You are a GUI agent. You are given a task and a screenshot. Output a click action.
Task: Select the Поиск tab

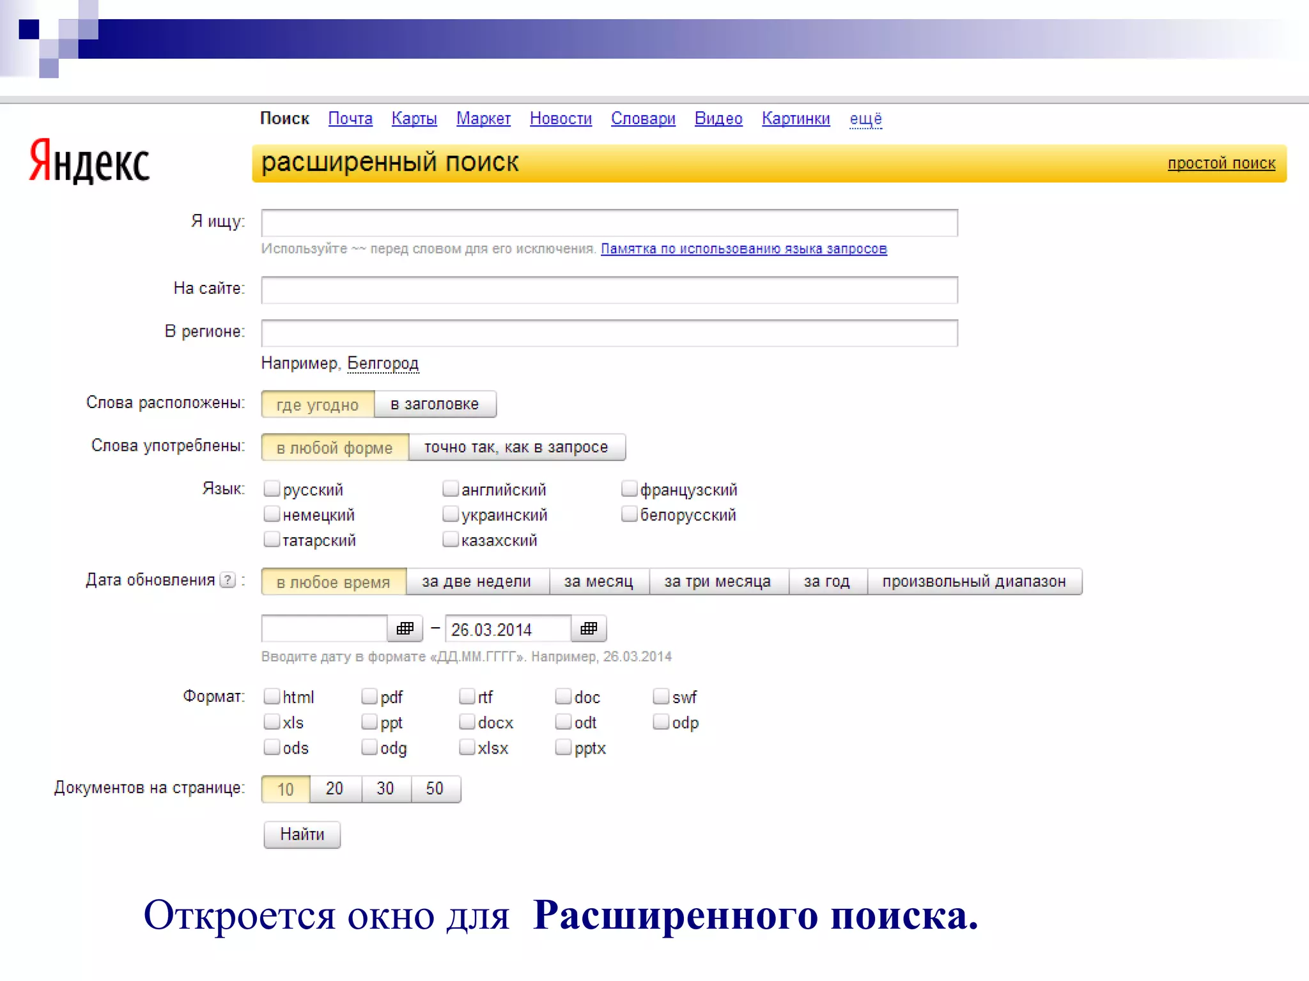[x=284, y=119]
